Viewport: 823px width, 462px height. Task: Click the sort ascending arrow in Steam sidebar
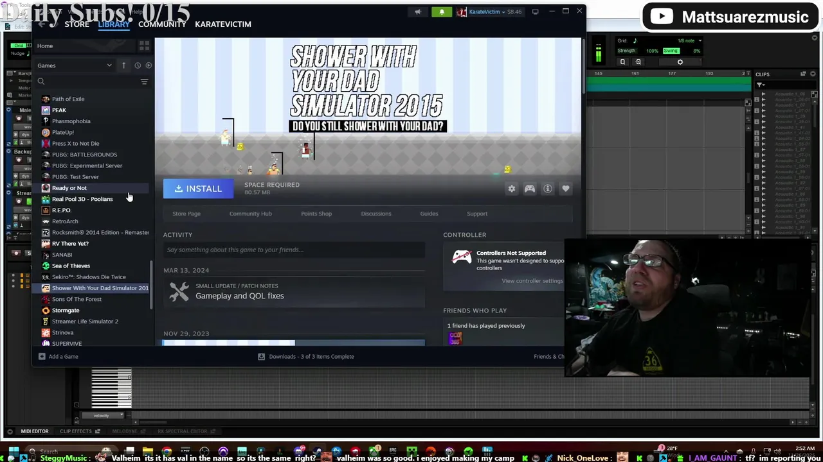pos(123,65)
